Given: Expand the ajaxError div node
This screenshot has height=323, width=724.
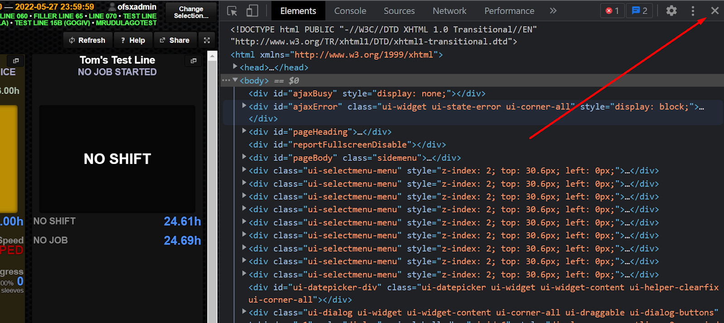Looking at the screenshot, I should 244,106.
